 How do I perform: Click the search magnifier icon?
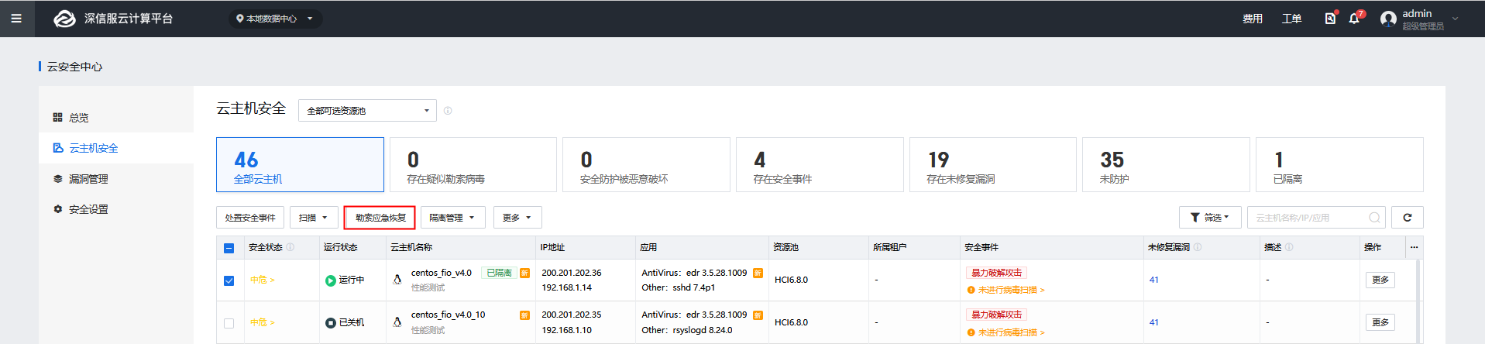pyautogui.click(x=1375, y=218)
